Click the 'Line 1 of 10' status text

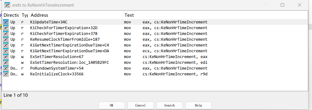coord(16,95)
